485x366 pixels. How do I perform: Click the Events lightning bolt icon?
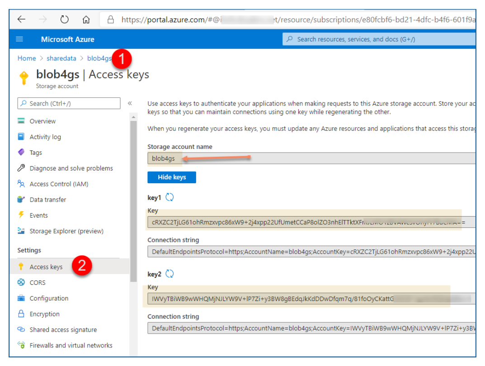21,215
